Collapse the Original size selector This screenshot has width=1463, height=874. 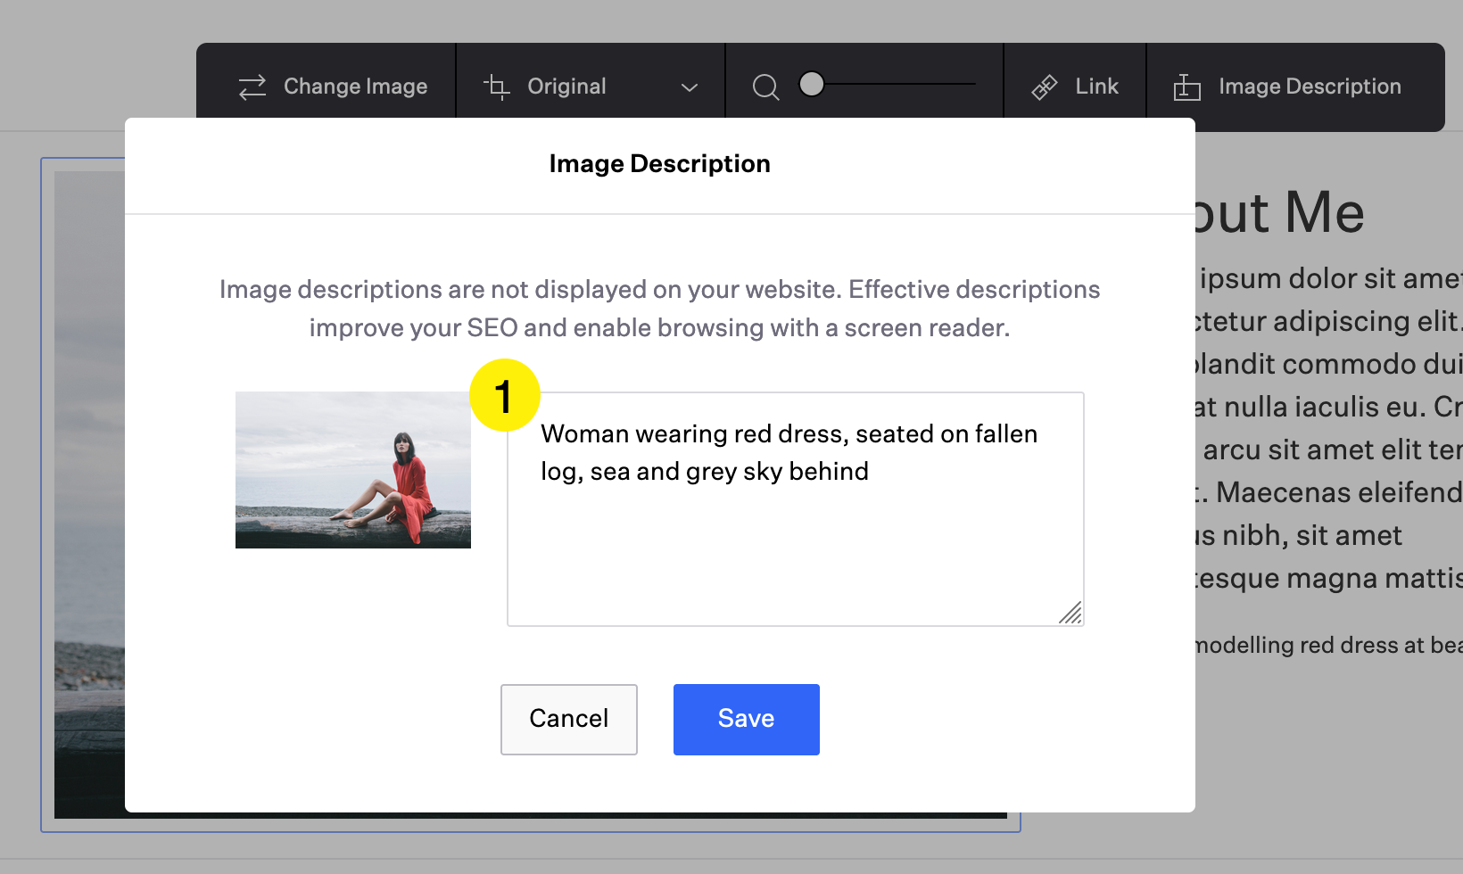(x=688, y=87)
